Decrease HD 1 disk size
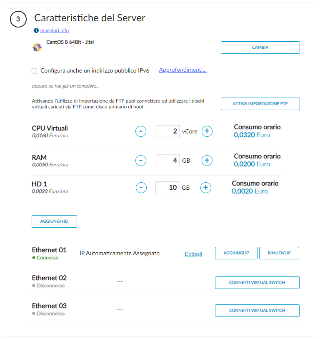The image size is (320, 339). click(141, 188)
